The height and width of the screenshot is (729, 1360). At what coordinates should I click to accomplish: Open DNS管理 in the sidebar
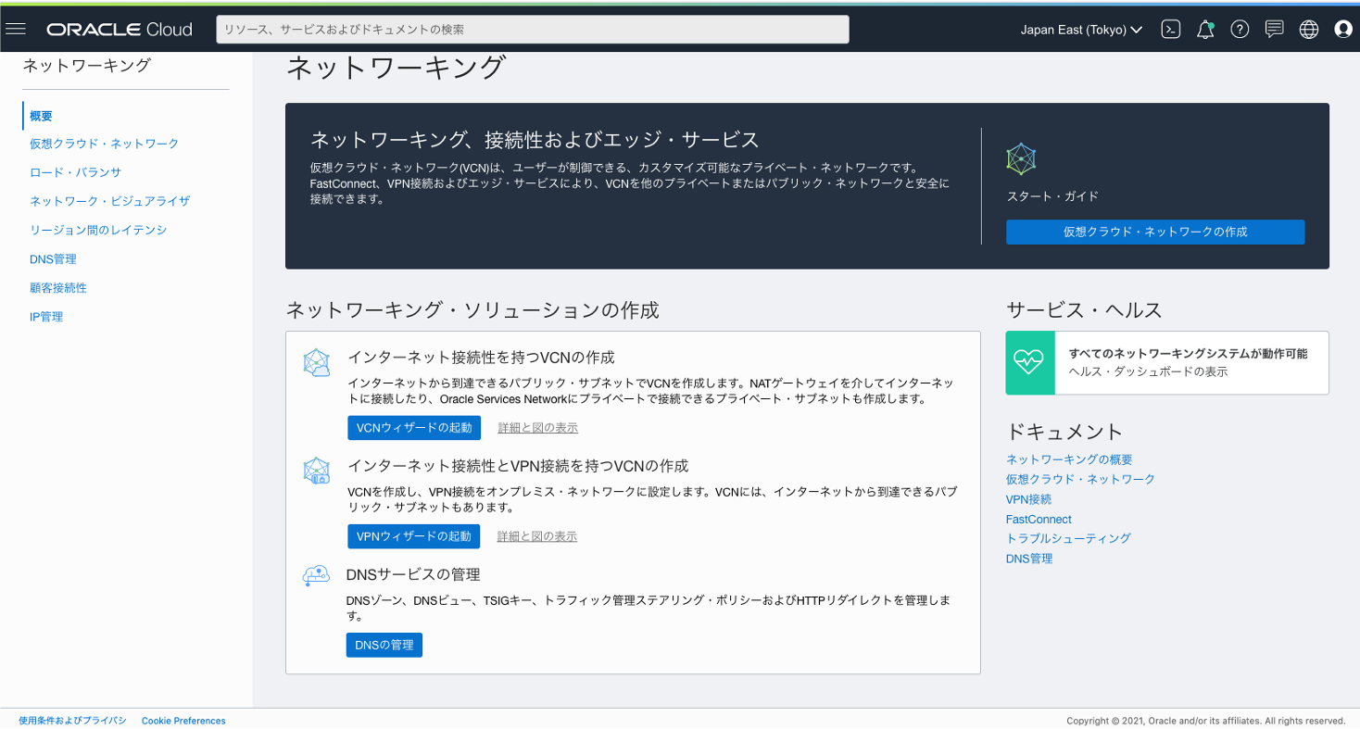click(53, 259)
